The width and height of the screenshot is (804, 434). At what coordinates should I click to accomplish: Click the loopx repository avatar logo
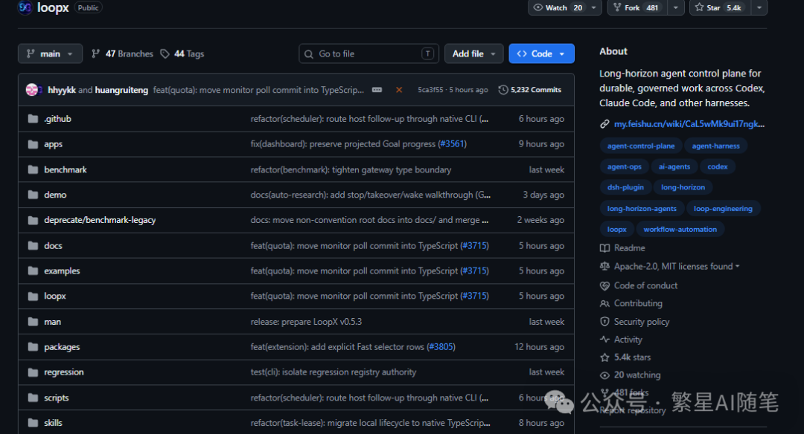click(25, 7)
